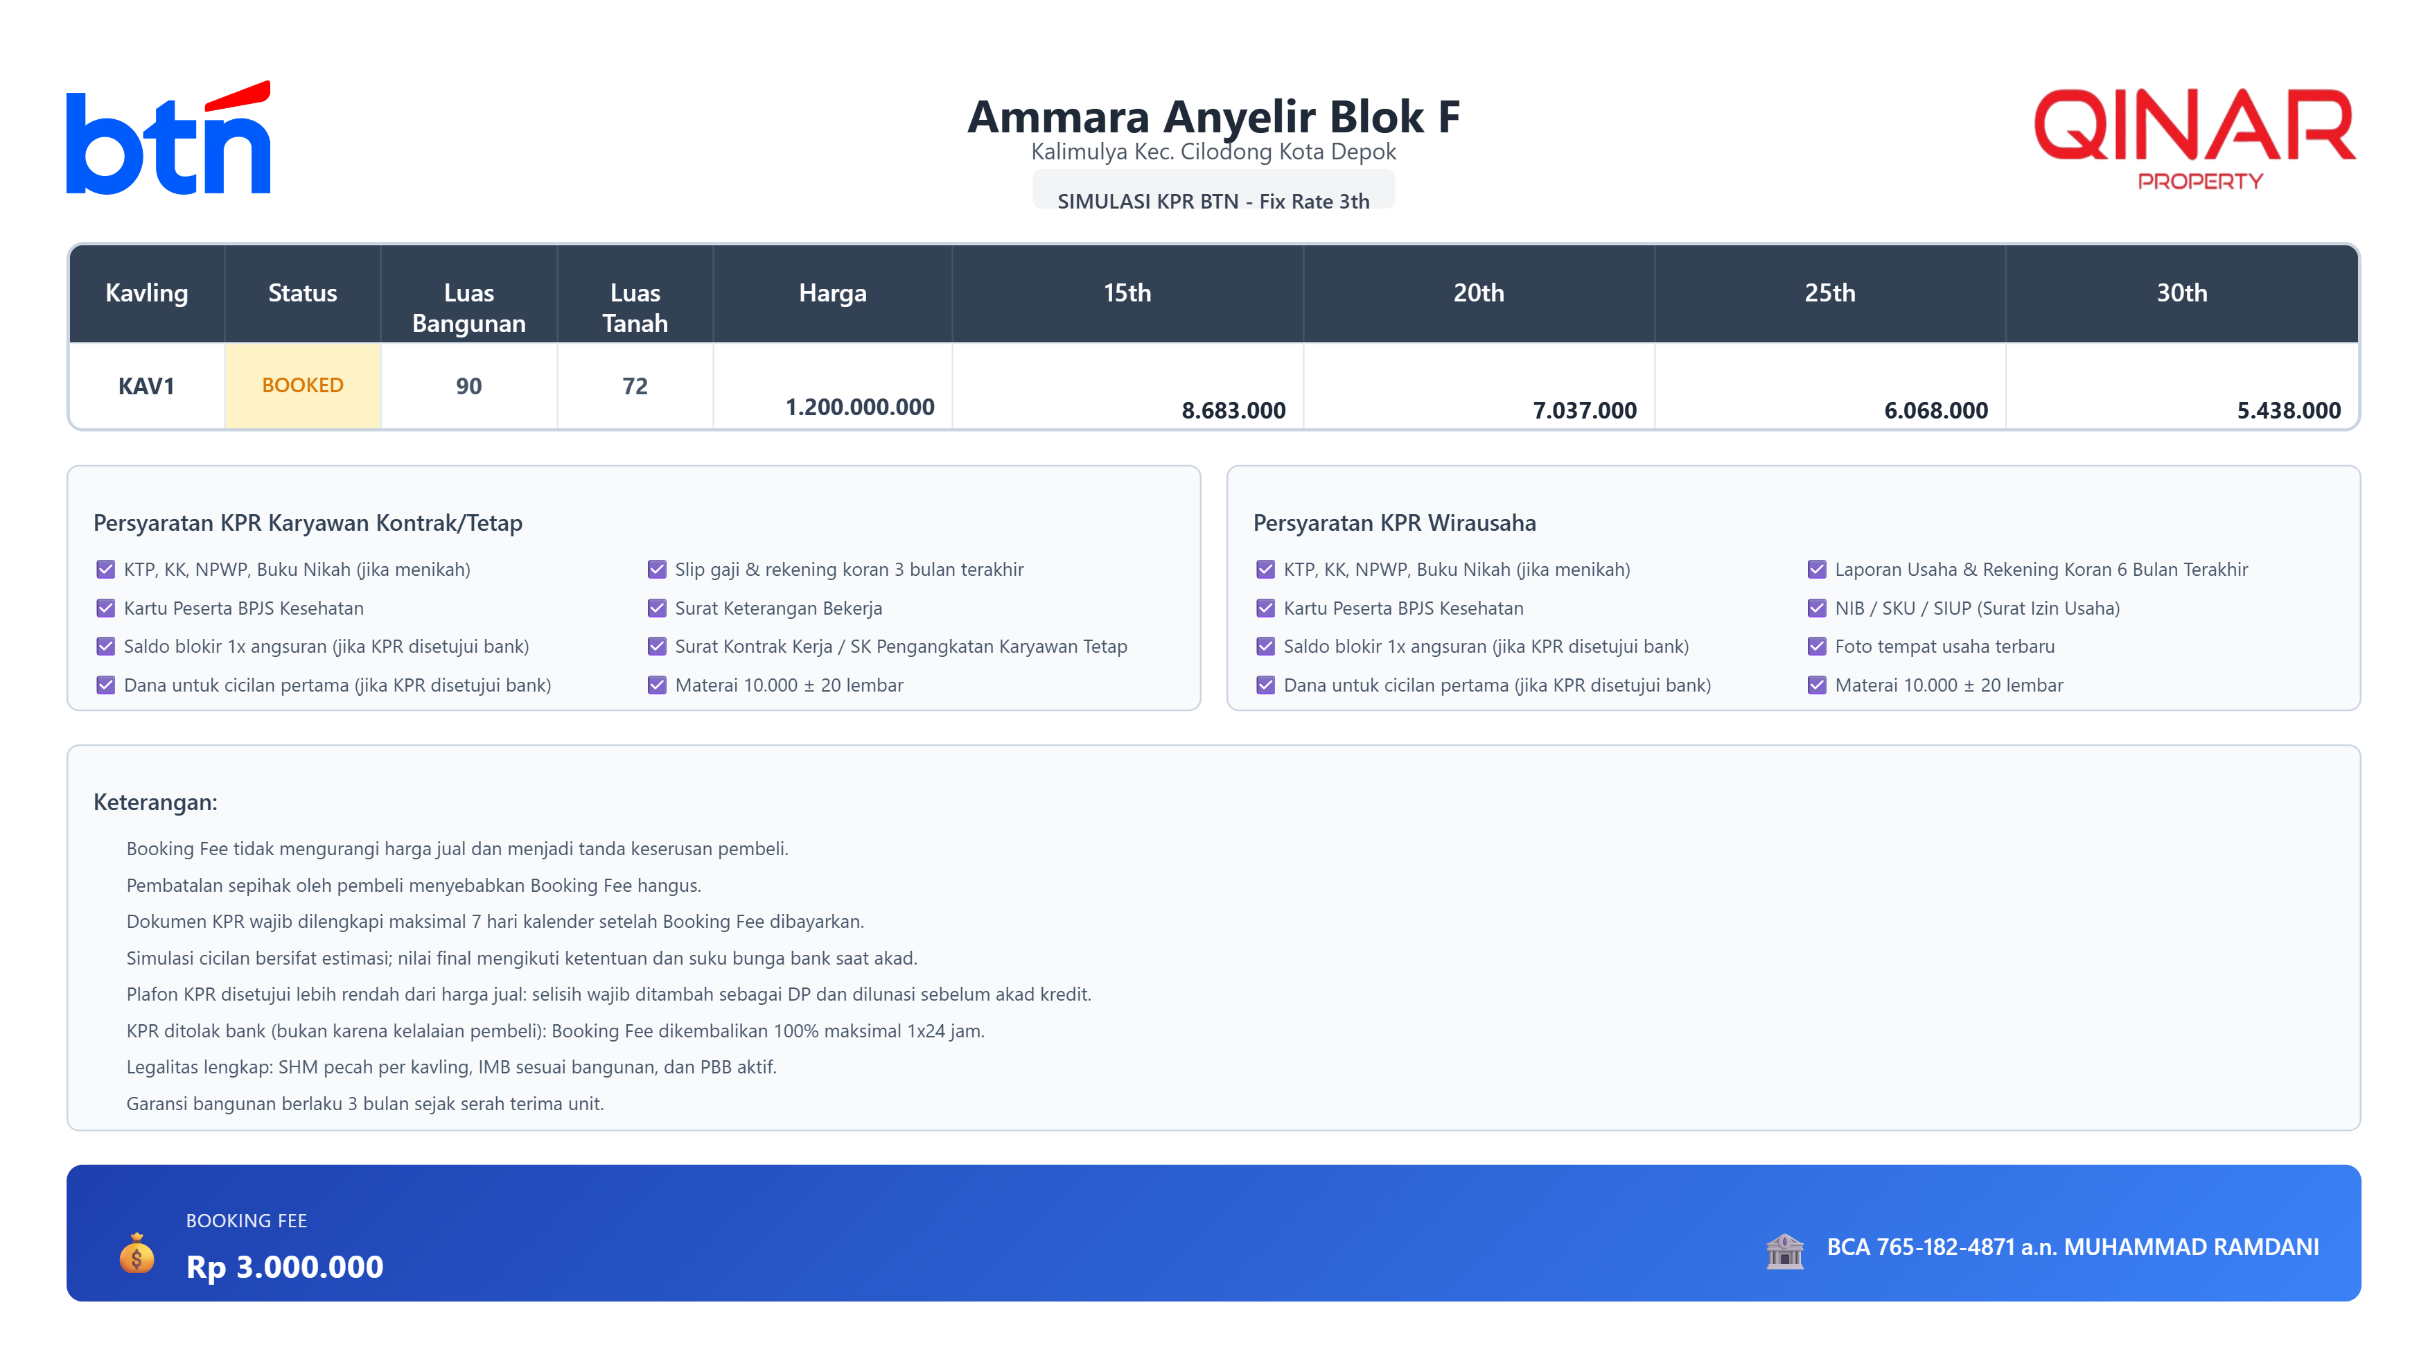This screenshot has height=1370, width=2428.
Task: Toggle Surat Kontrak Kerja checkbox
Action: click(x=657, y=647)
